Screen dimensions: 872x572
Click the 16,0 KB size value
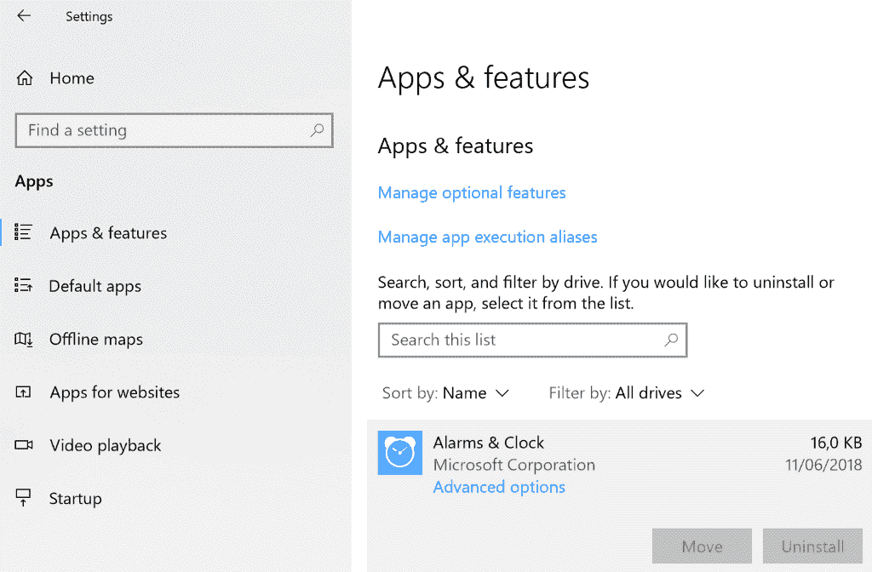pos(836,443)
